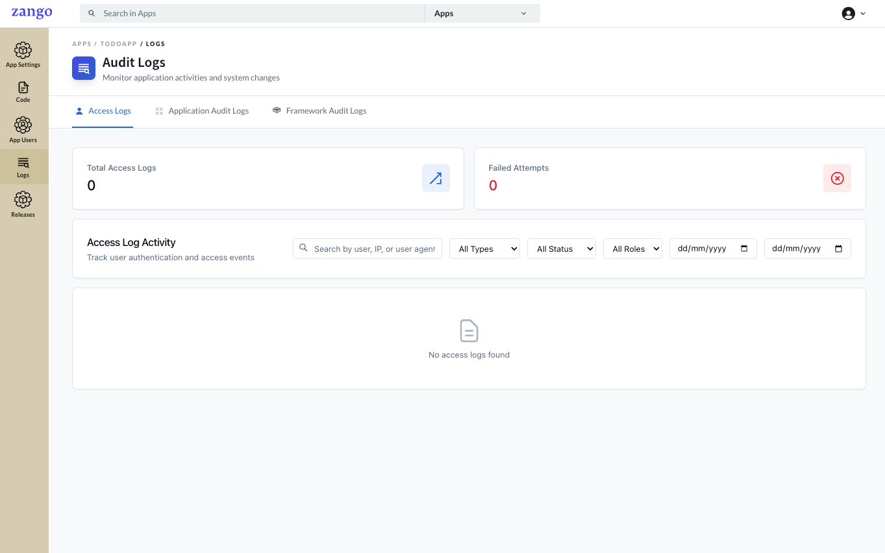Click the second dd/mm/yyyy date input

[x=808, y=249]
